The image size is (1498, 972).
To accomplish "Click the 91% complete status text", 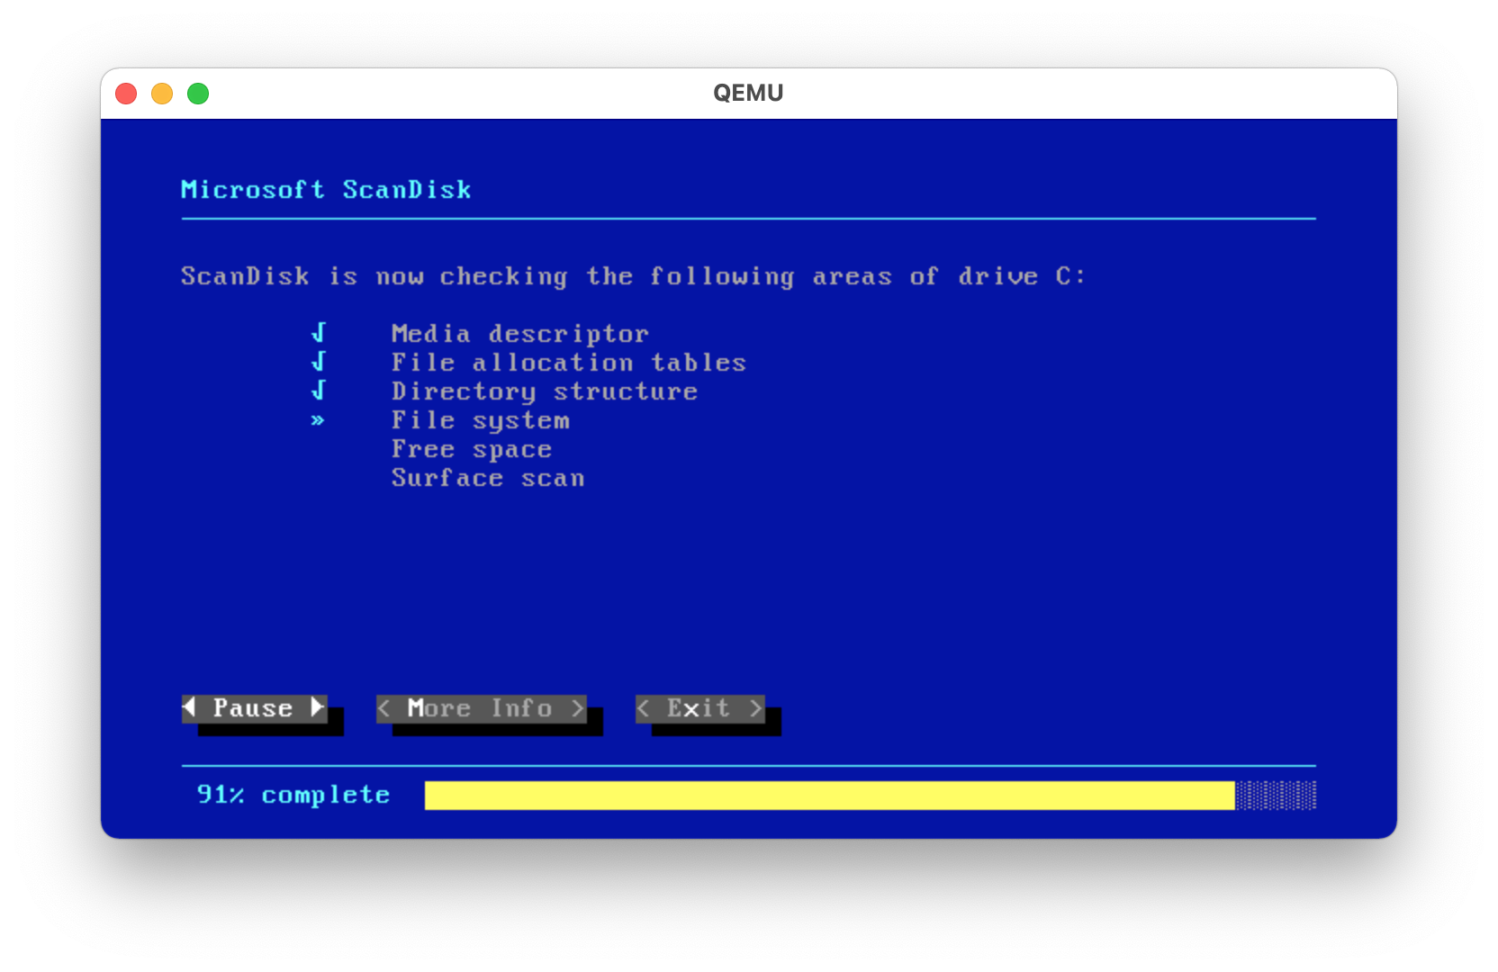I will click(293, 795).
